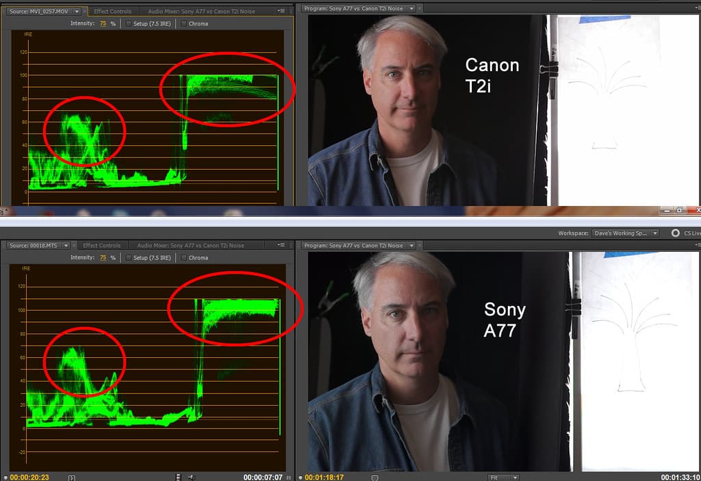701x481 pixels.
Task: Enable Setup (7.5 IRE) in the MVI_0257.MOV scope
Action: [129, 24]
